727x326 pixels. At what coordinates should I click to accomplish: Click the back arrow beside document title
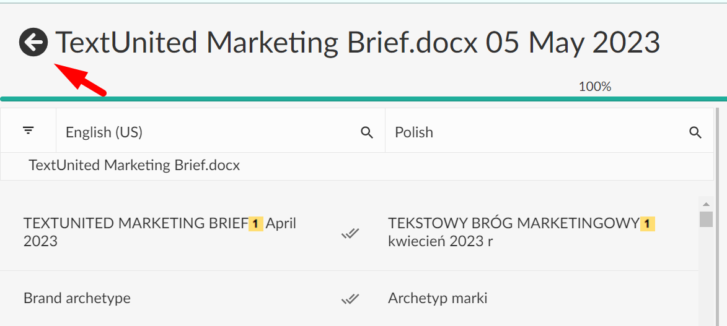33,43
